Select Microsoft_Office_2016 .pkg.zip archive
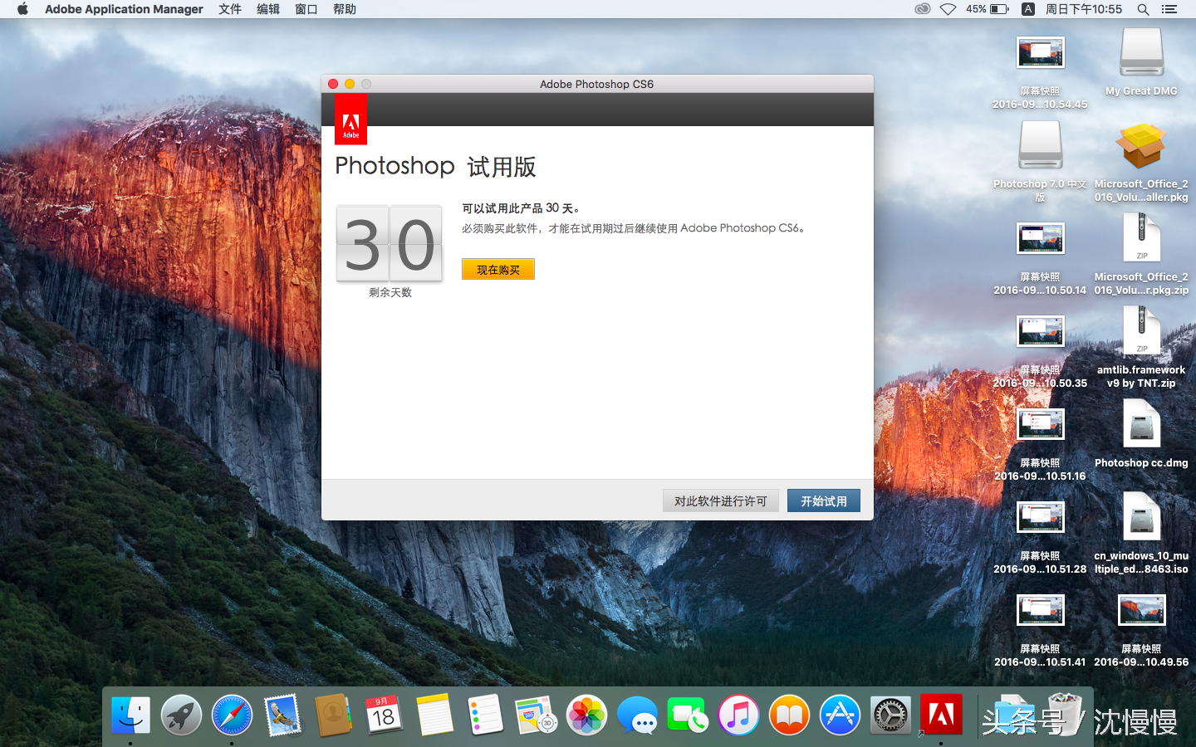The image size is (1196, 747). tap(1141, 238)
